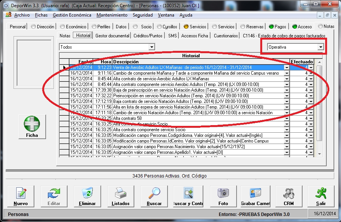Open the Gestión Económica menu
This screenshot has width=341, height=222.
[x=72, y=15]
